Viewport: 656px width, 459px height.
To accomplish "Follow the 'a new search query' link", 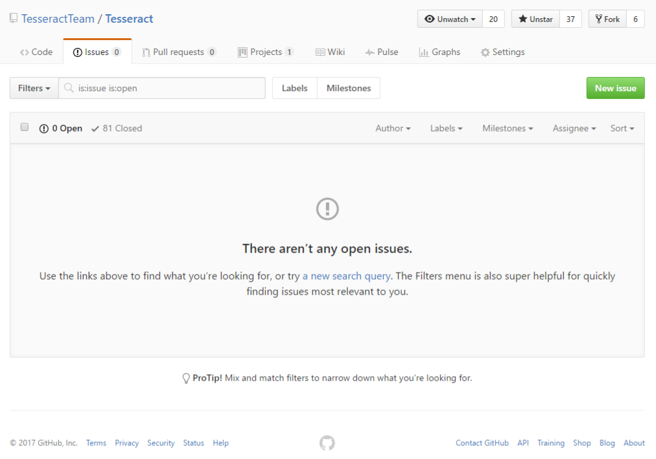I will 346,276.
